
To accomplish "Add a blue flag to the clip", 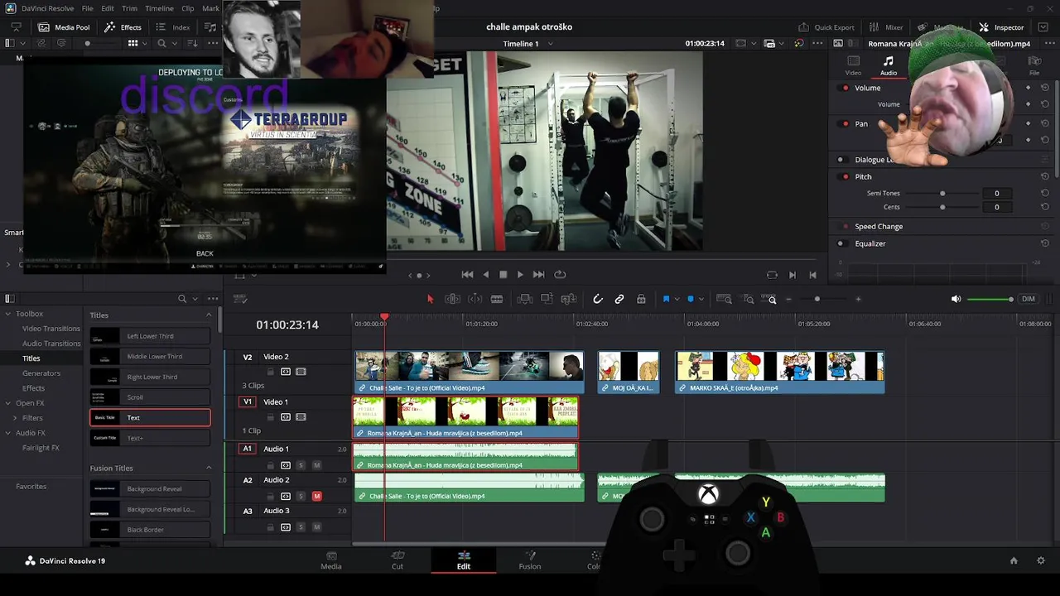I will [666, 299].
